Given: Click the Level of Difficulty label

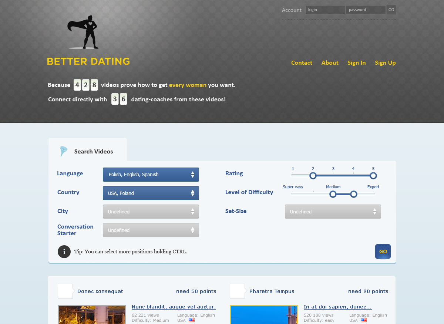Looking at the screenshot, I should [249, 192].
